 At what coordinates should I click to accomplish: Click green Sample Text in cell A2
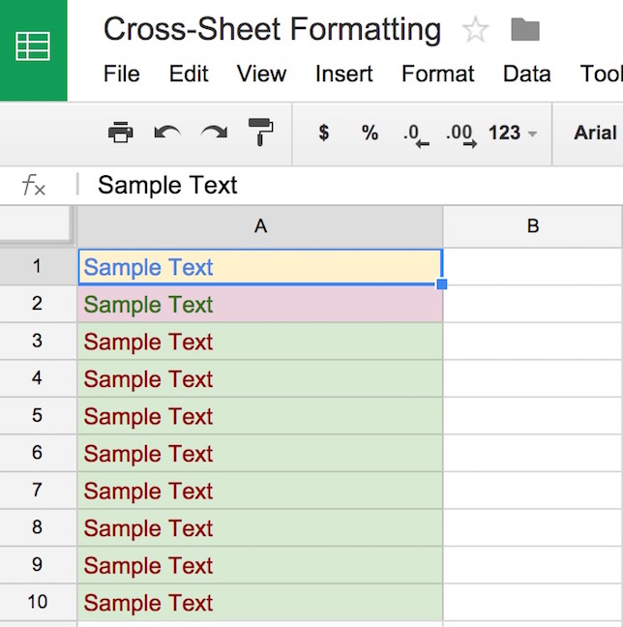[148, 305]
